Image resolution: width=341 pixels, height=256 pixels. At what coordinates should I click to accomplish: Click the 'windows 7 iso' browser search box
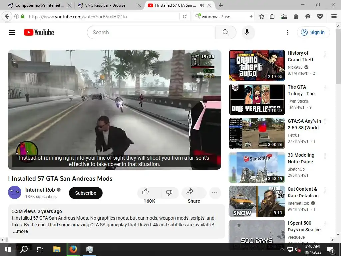224,17
